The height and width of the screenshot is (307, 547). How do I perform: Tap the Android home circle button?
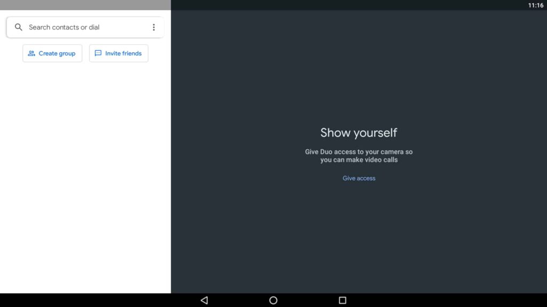(x=273, y=300)
